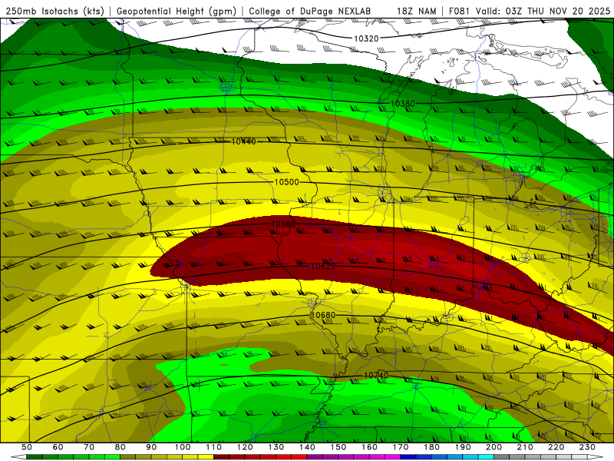Click the 180 tick label on the color scale
614x461 pixels.
pos(431,447)
